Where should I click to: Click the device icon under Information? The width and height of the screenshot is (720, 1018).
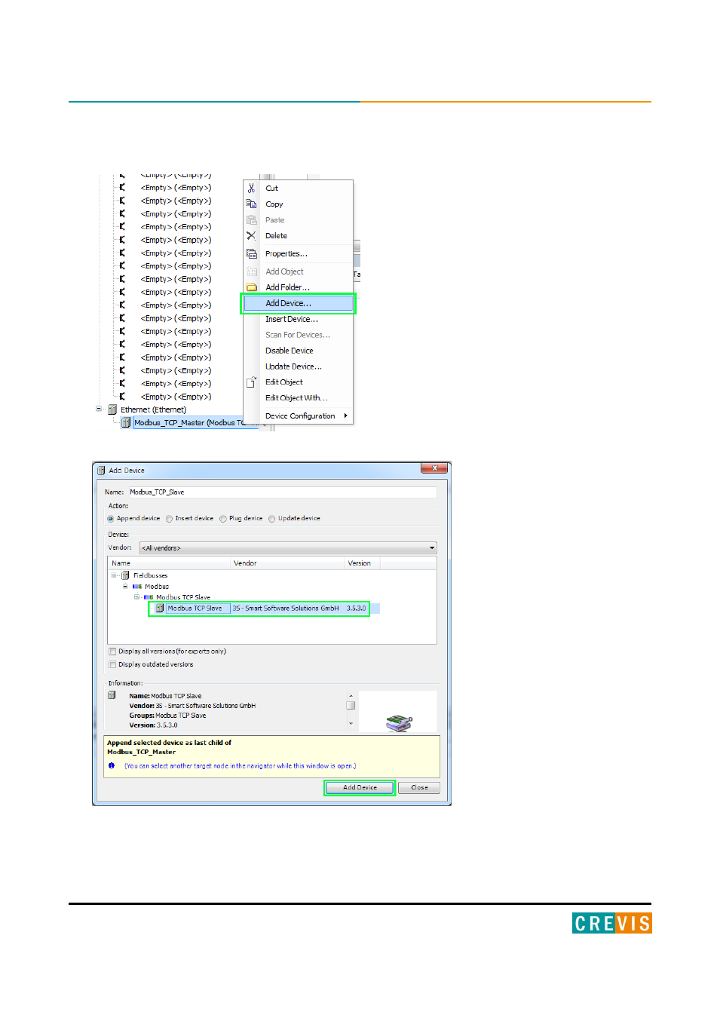112,695
